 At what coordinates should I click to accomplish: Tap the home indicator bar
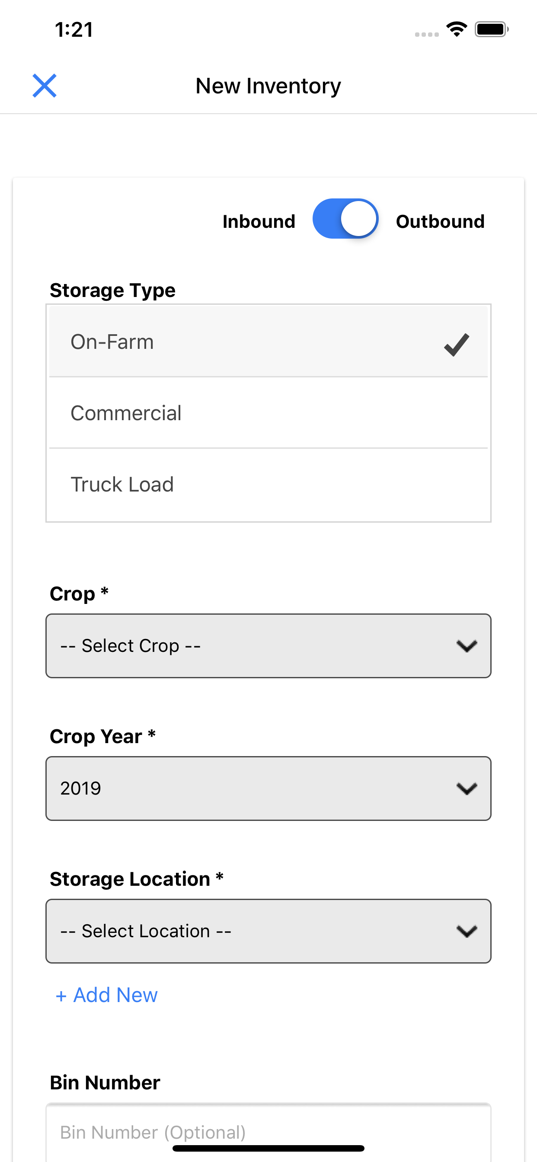coord(268,1148)
